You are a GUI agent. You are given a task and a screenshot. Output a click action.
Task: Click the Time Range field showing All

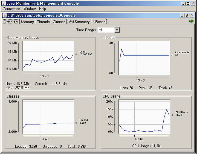pyautogui.click(x=109, y=30)
